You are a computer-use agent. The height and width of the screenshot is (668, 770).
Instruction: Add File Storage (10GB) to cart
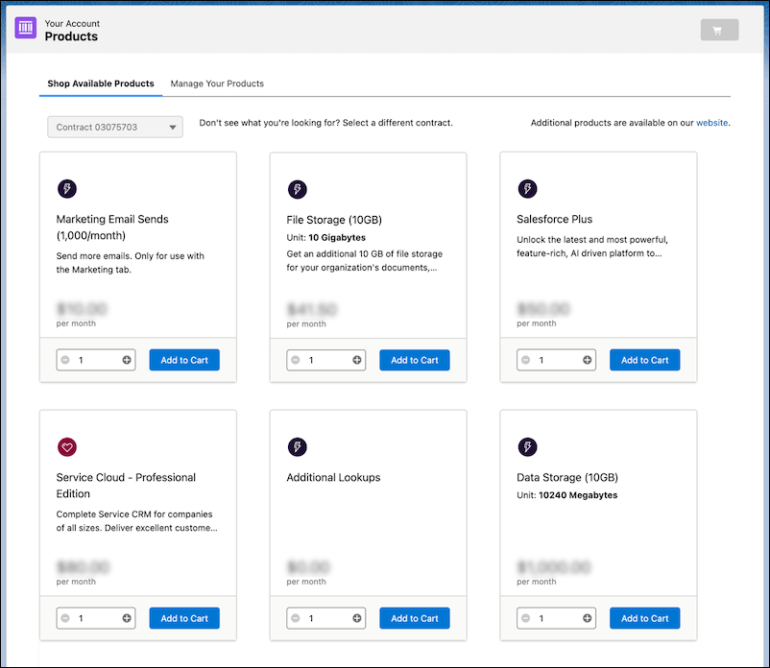(x=415, y=360)
